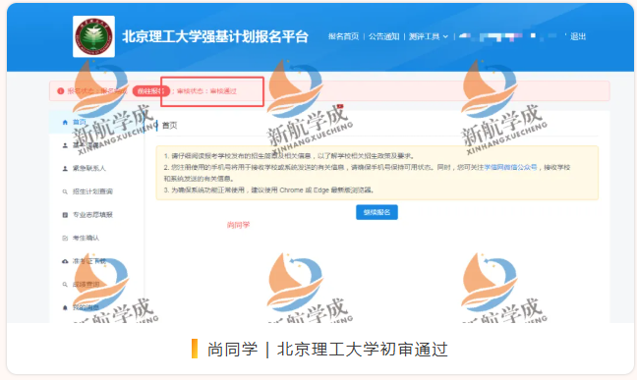Click 退出 to log out

pyautogui.click(x=578, y=36)
